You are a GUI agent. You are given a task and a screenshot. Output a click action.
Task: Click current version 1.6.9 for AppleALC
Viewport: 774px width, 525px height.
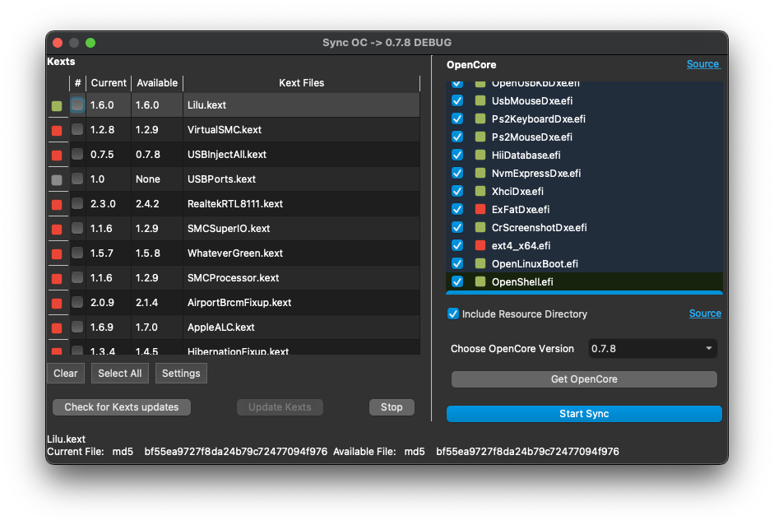click(x=102, y=328)
